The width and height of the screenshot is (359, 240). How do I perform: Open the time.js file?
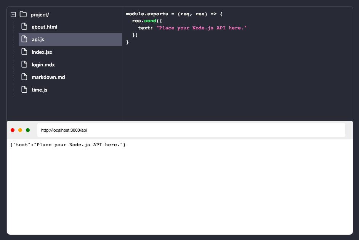tap(40, 90)
